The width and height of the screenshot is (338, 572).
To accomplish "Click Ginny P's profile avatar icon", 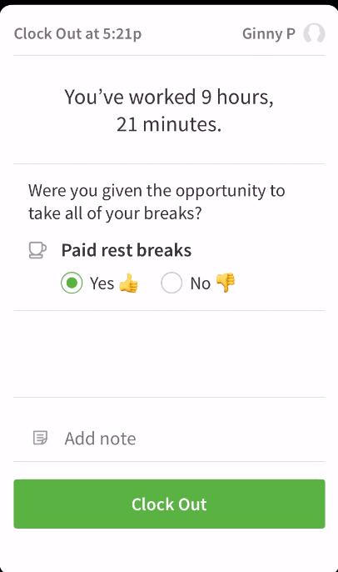I will (x=314, y=33).
